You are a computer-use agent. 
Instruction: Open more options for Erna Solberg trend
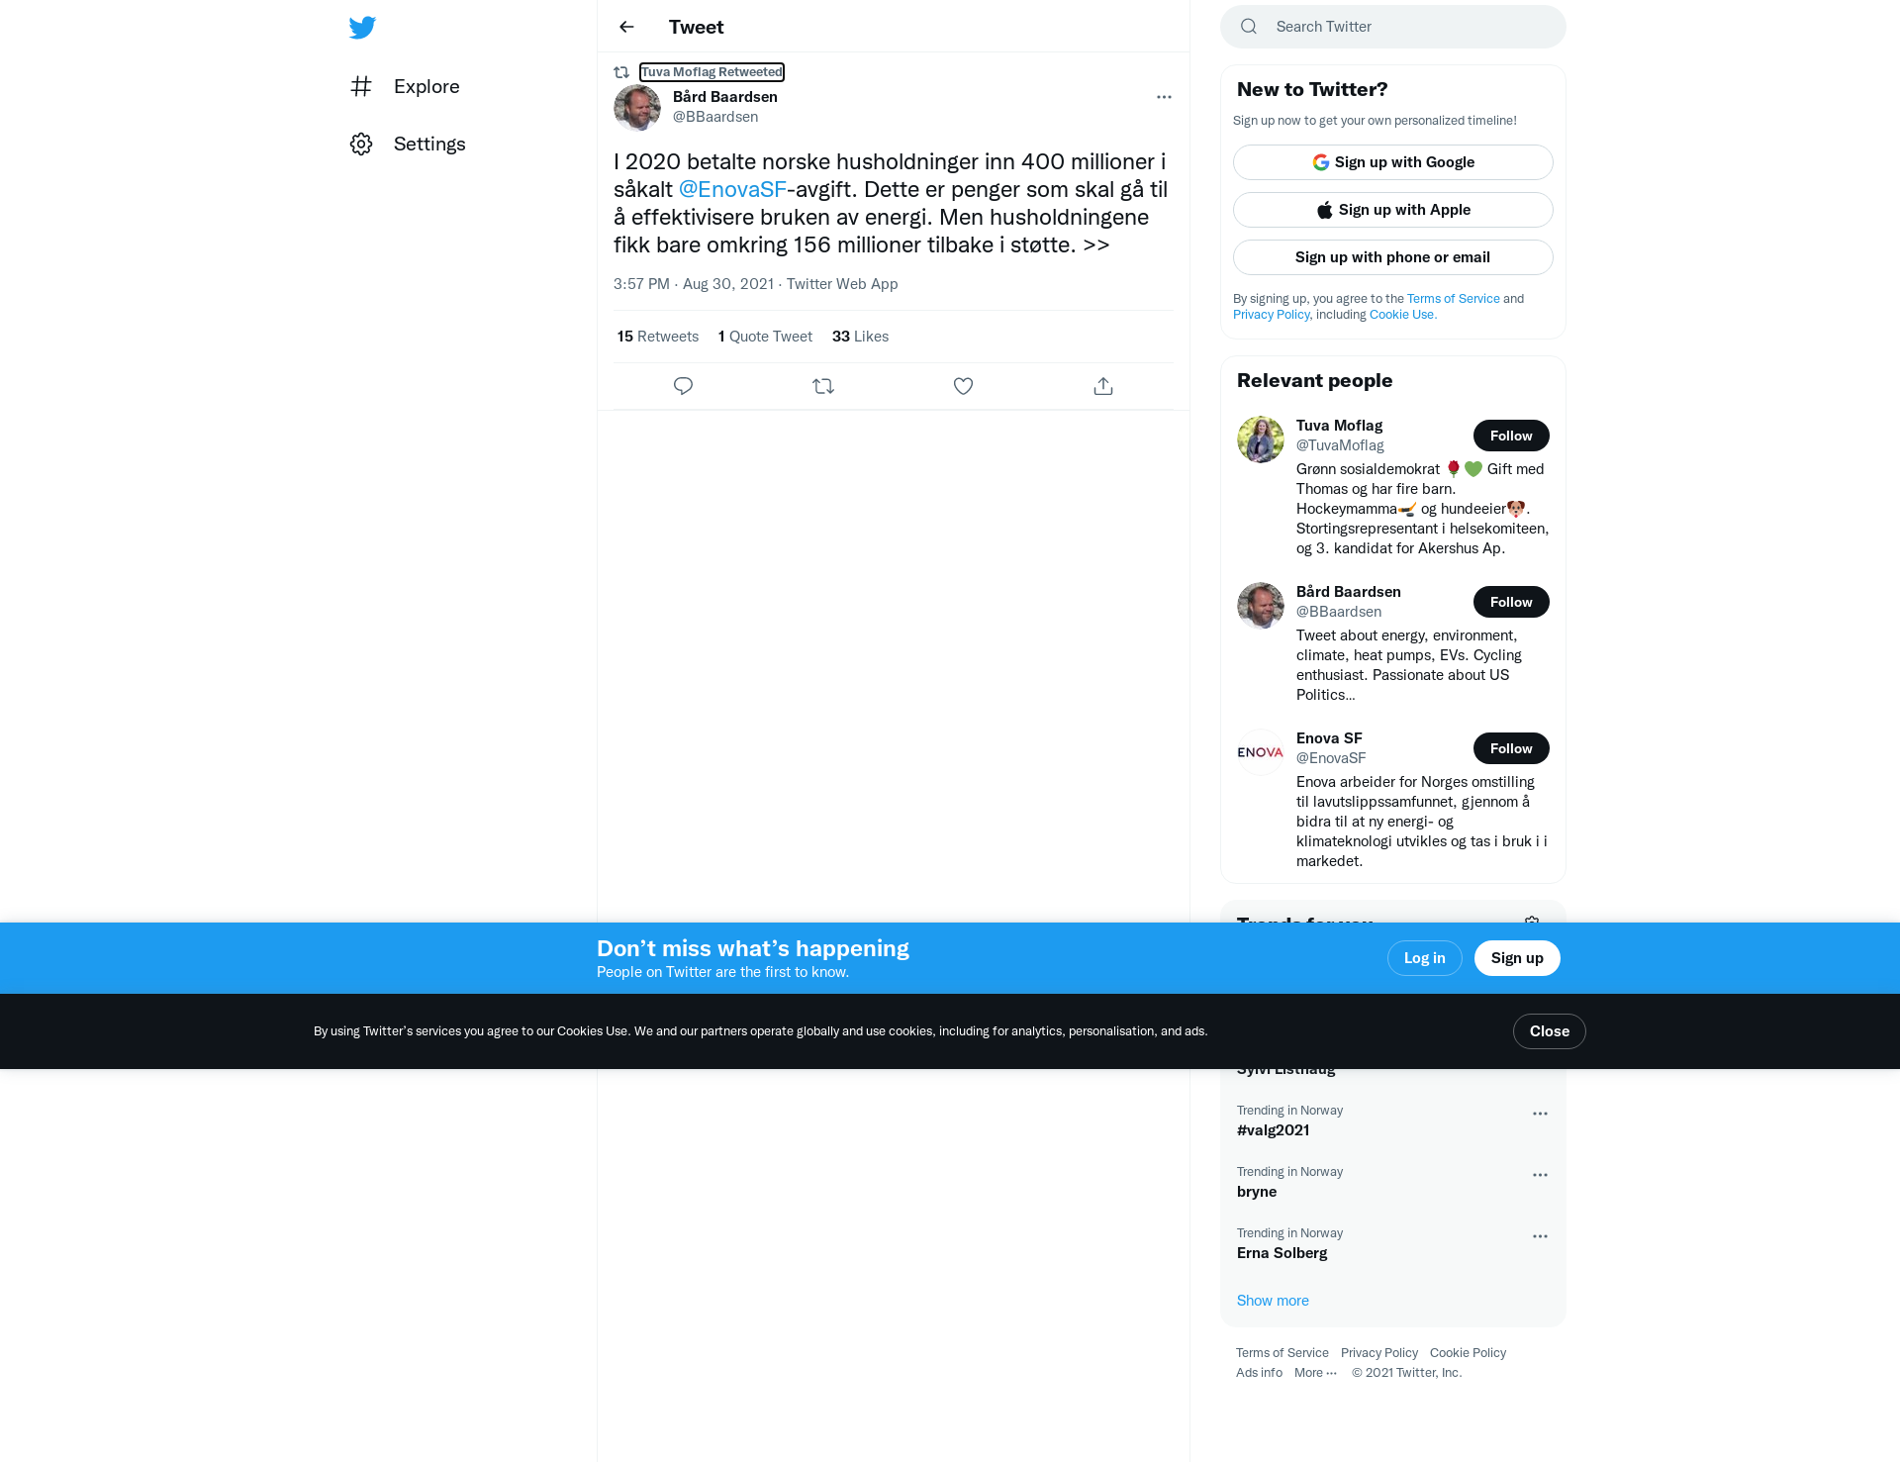click(x=1540, y=1236)
